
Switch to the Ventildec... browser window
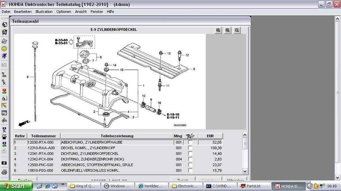click(152, 186)
